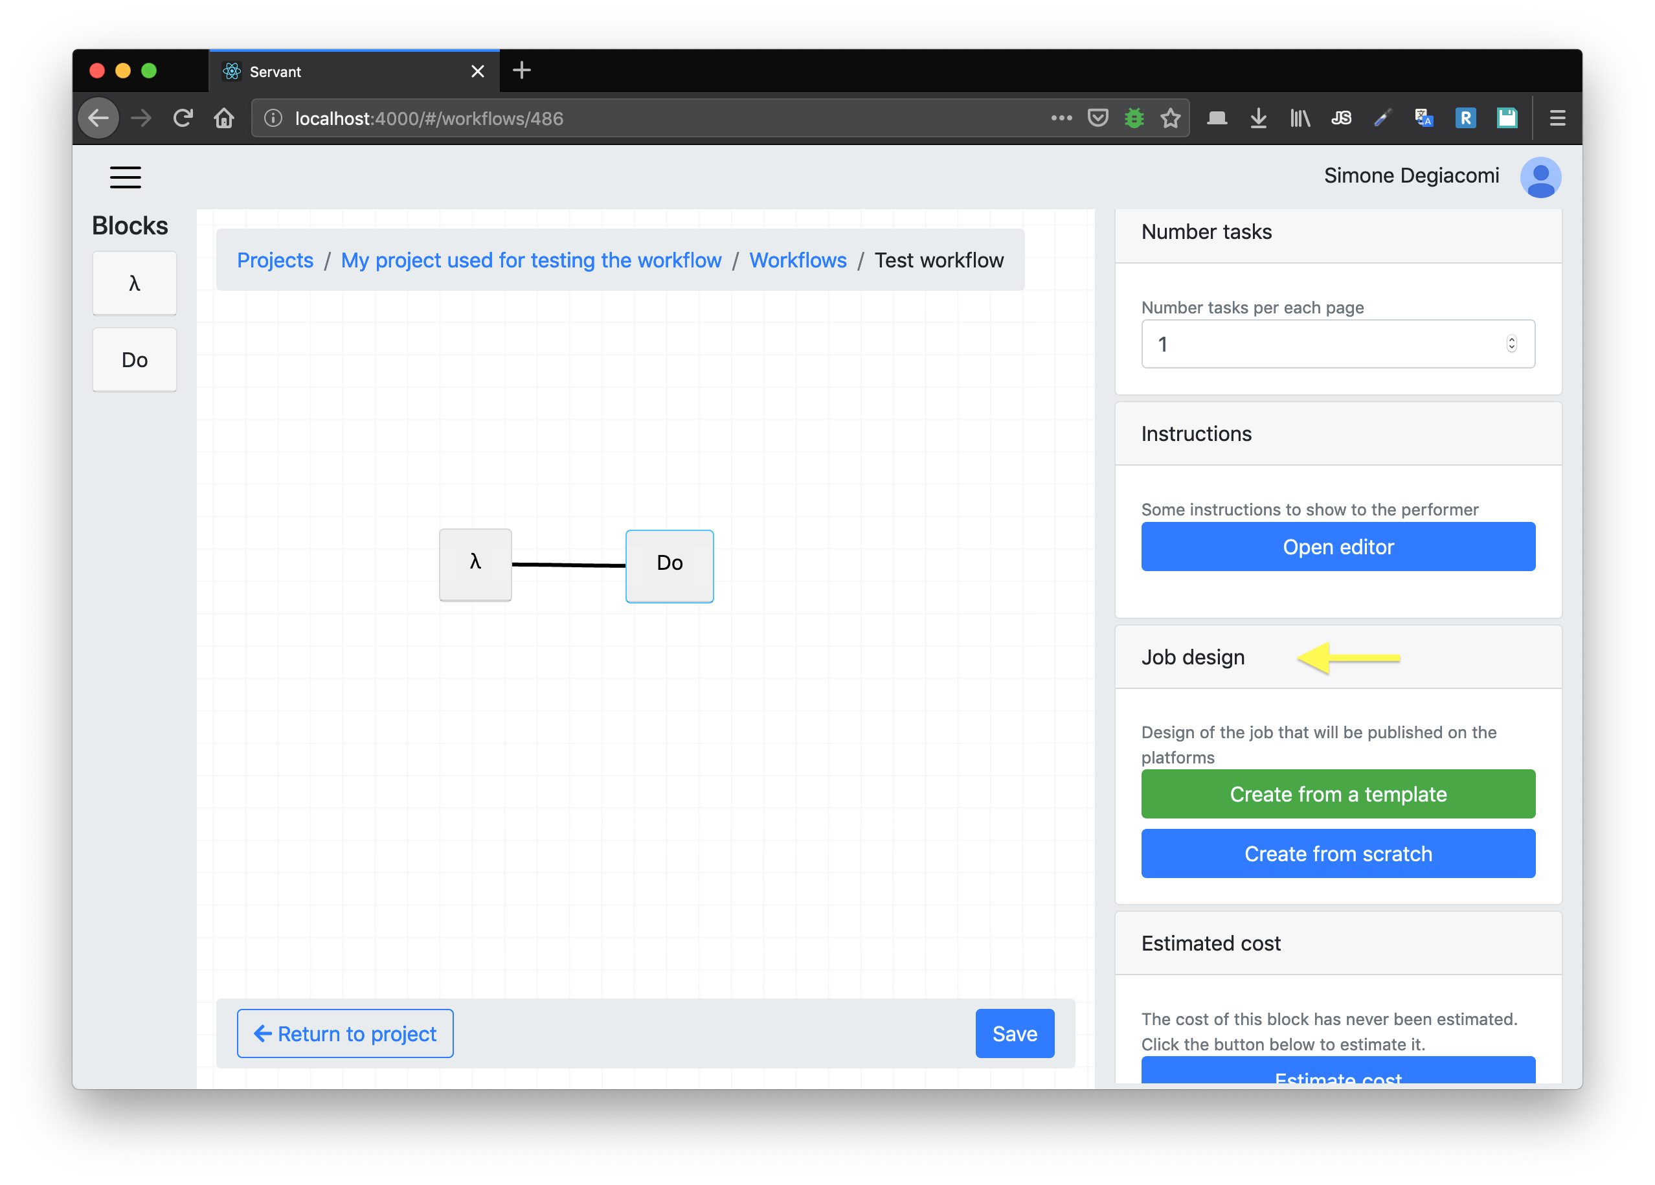Screen dimensions: 1655x1185
Task: Open the hamburger sidebar menu
Action: [x=125, y=177]
